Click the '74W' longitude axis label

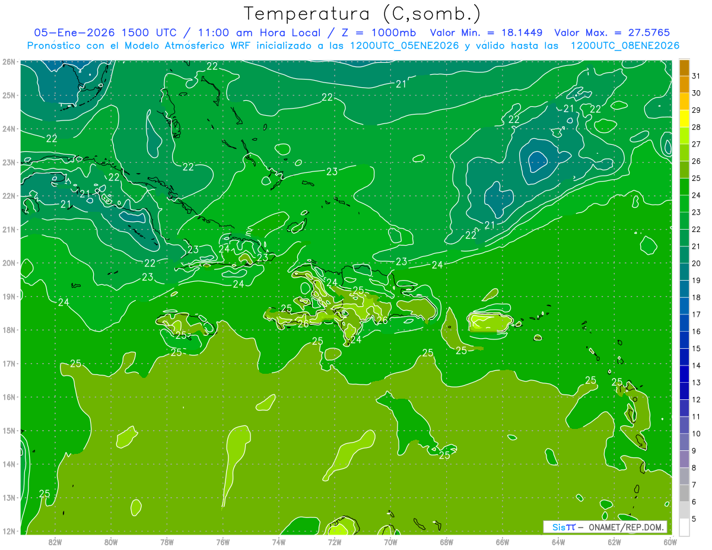(x=278, y=542)
